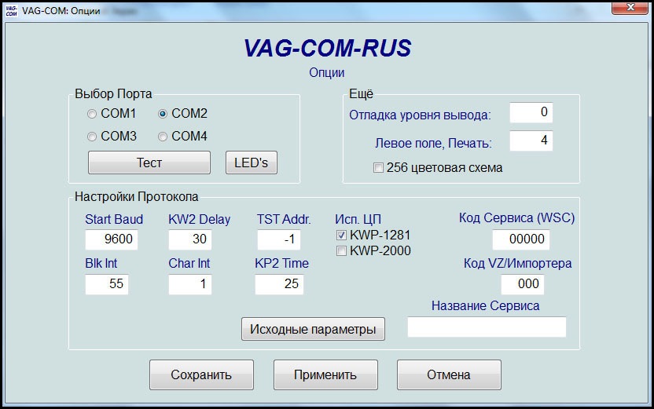654x409 pixels.
Task: Open the LED's button
Action: 251,163
